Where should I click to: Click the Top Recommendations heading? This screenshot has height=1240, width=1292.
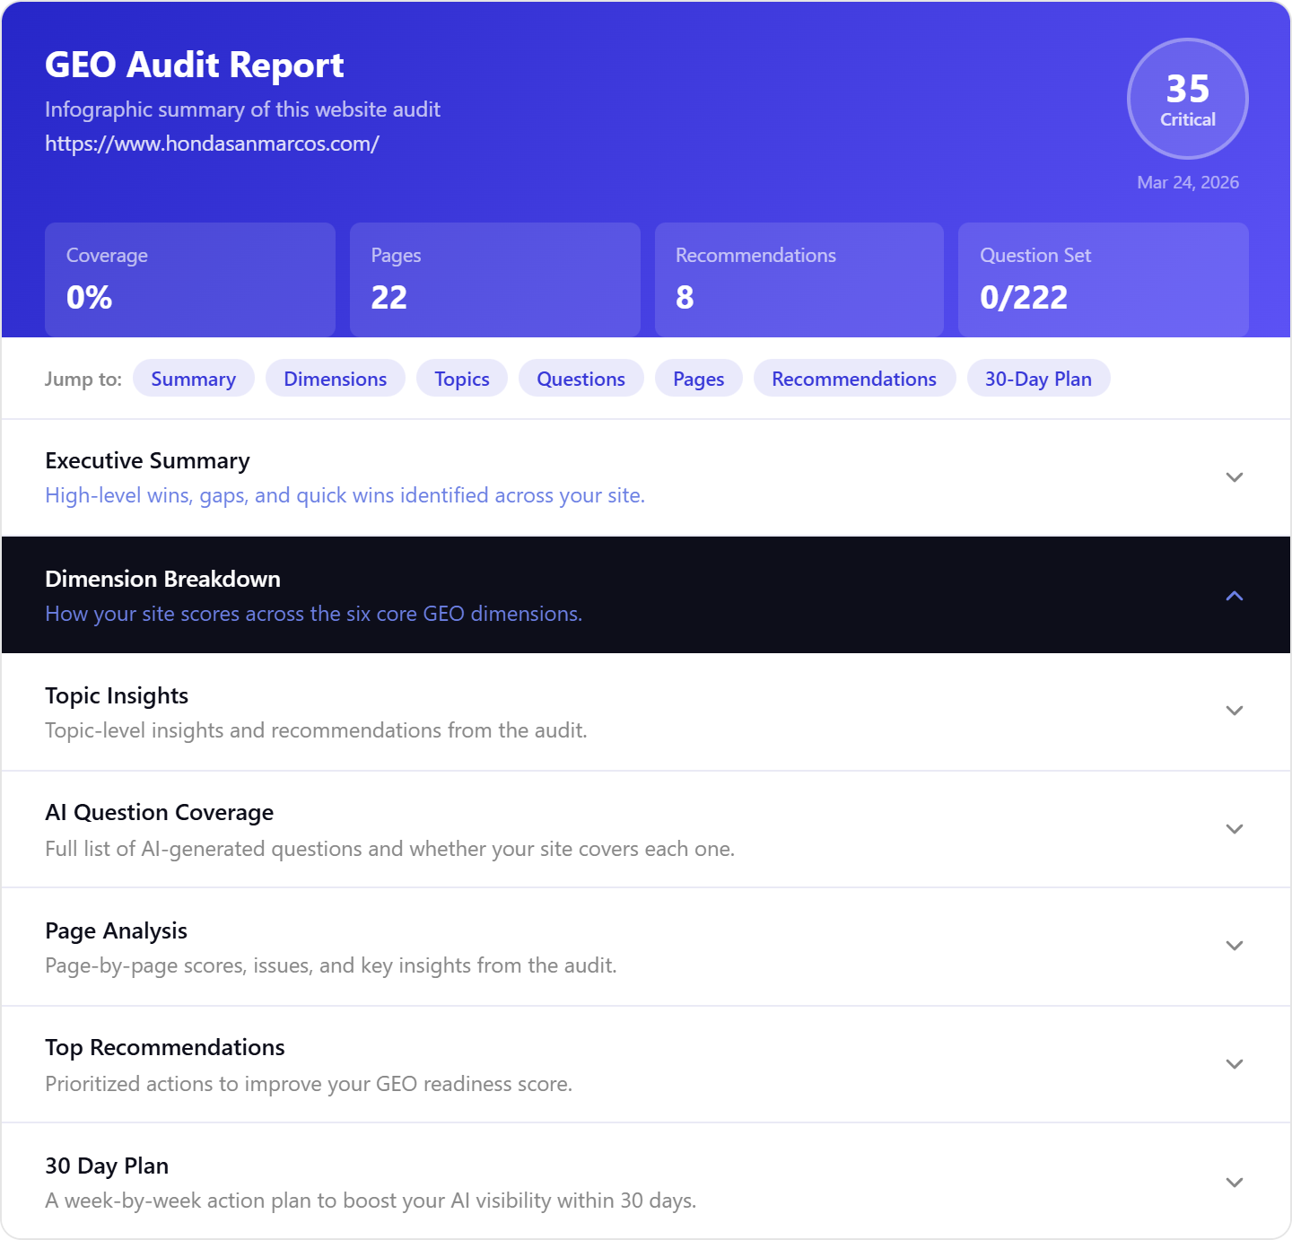coord(165,1047)
